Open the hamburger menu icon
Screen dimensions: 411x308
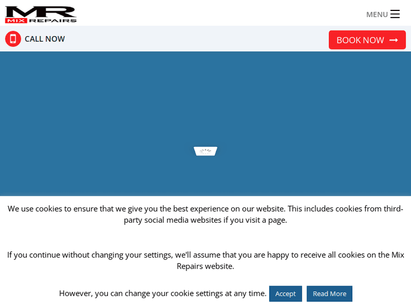coord(395,14)
